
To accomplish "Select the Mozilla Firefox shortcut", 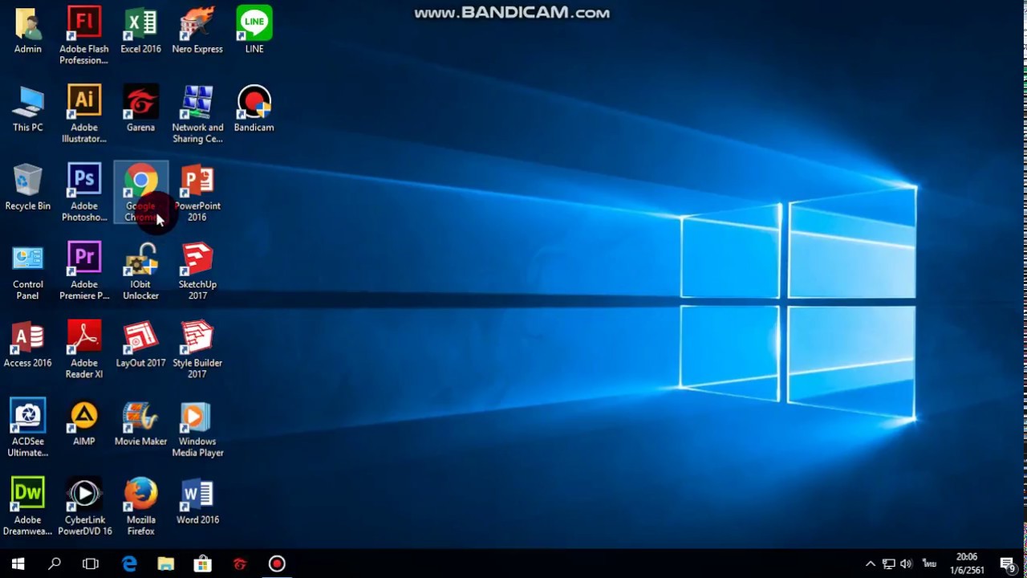I will coord(140,507).
